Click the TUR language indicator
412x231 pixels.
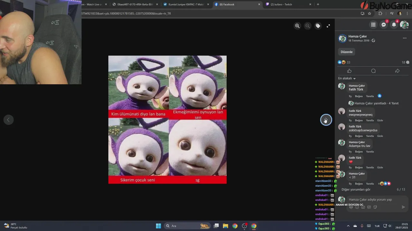377,226
